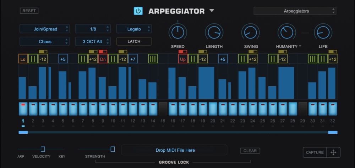Click the LATCH button

click(134, 41)
